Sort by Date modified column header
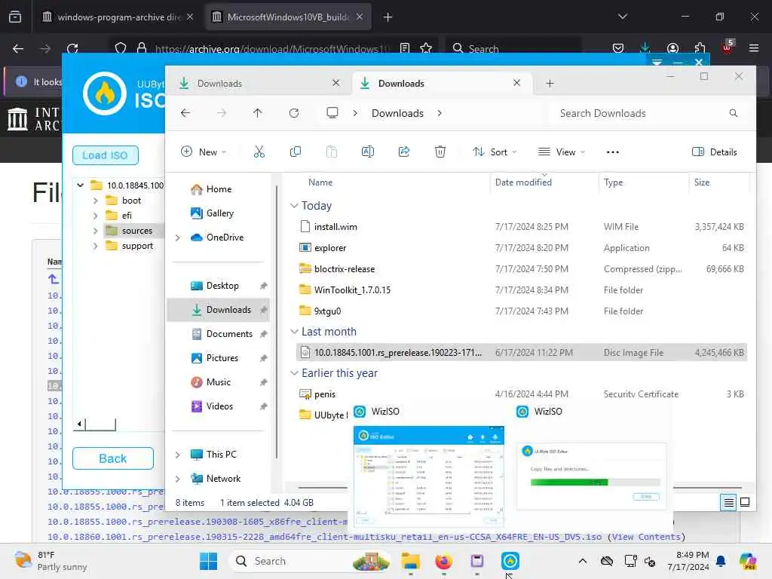The image size is (772, 579). point(523,182)
